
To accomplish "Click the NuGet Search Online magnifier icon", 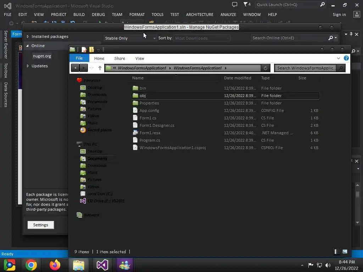I will (331, 38).
